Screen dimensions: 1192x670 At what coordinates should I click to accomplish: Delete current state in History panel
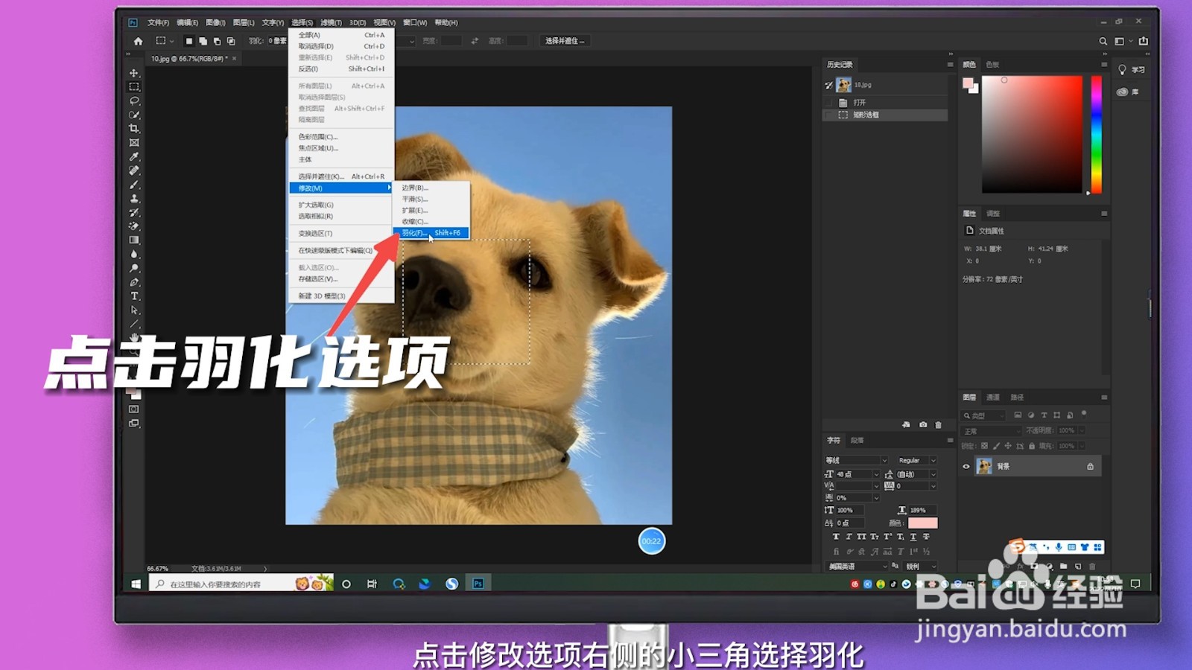click(939, 424)
